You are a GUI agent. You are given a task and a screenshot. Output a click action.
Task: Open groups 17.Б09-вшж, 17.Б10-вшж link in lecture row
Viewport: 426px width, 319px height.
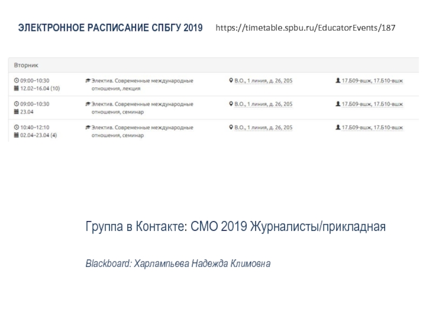(x=372, y=81)
